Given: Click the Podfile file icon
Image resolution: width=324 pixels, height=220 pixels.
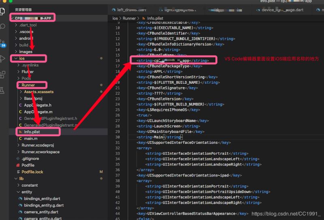Looking at the screenshot, I should click(17, 165).
